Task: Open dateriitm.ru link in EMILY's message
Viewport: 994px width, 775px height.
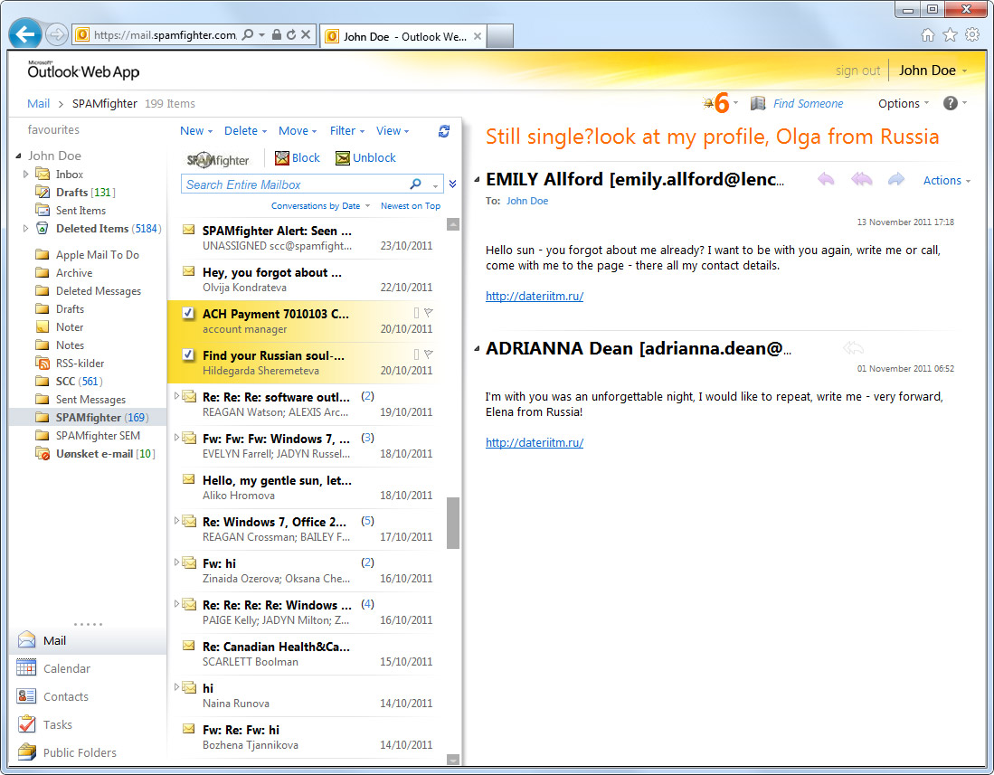Action: coord(535,296)
